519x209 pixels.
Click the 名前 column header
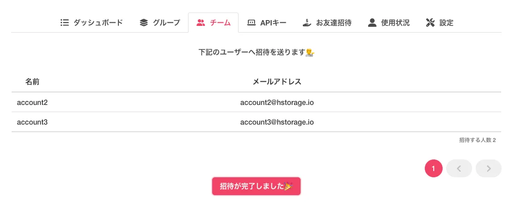[x=32, y=82]
